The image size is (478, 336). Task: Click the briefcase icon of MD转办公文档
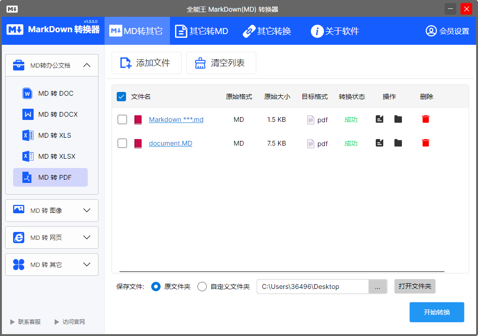(19, 65)
